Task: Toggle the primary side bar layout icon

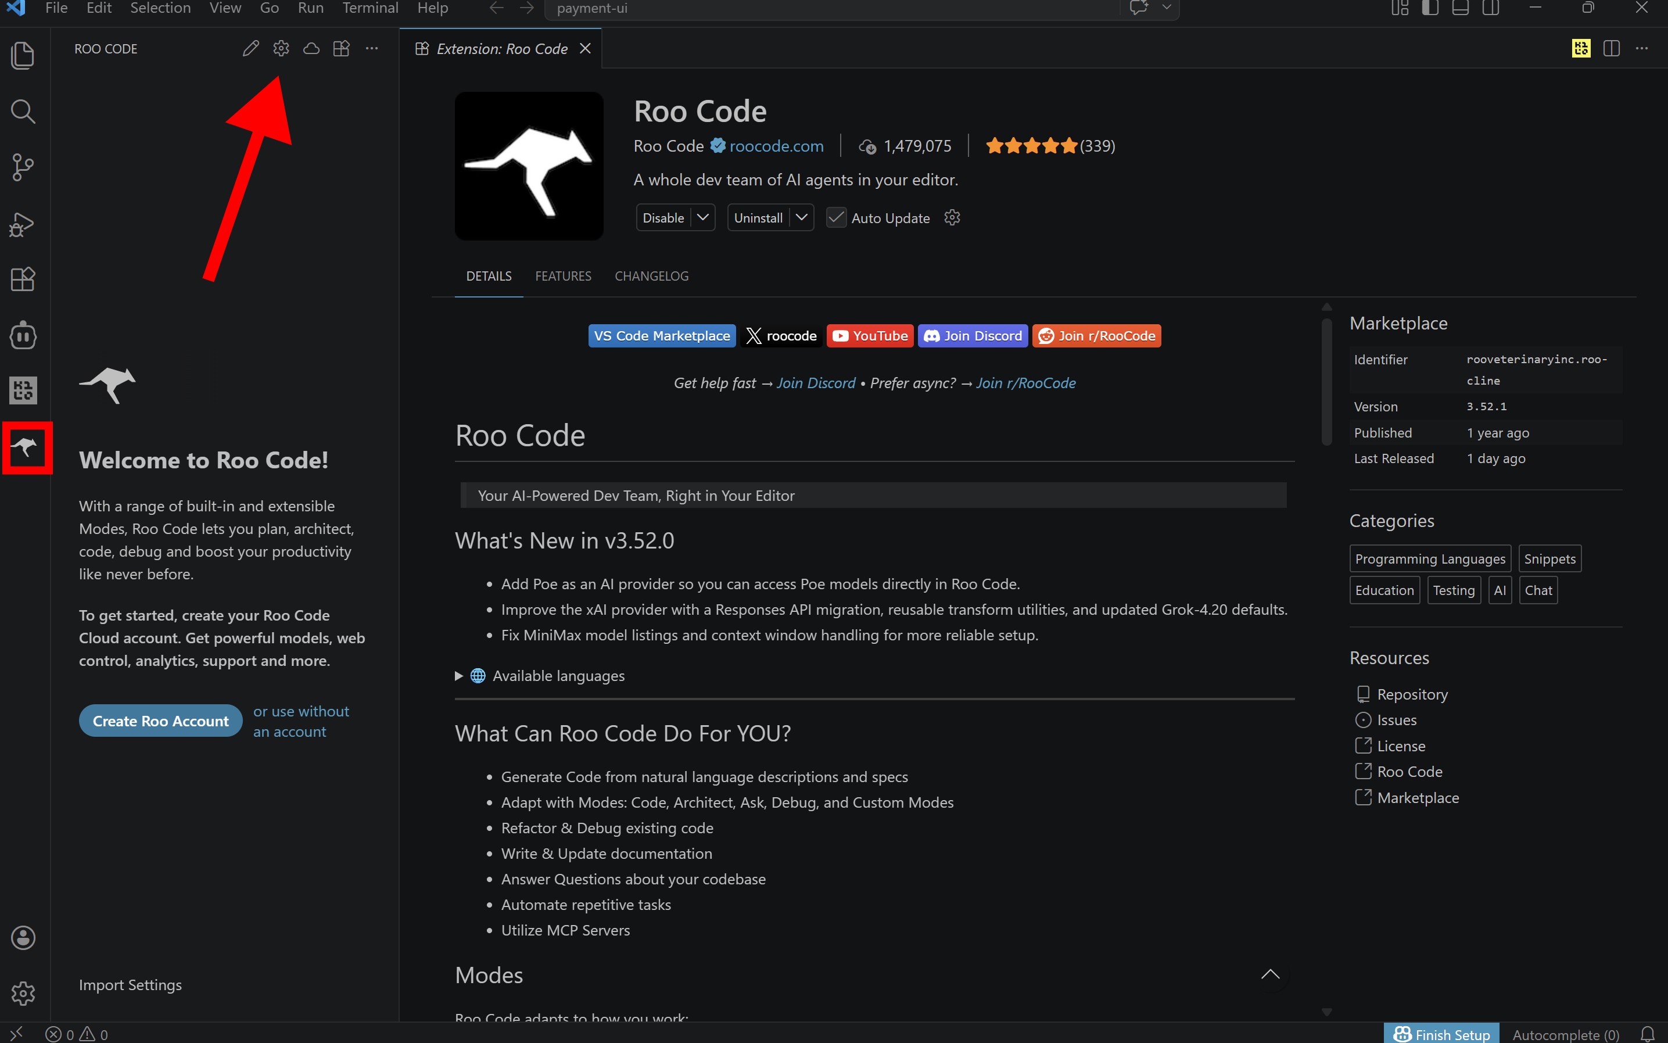Action: tap(1430, 8)
